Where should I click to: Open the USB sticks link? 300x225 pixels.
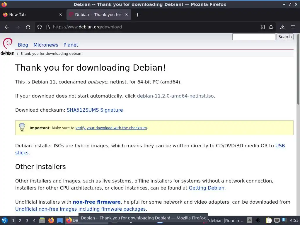280,146
